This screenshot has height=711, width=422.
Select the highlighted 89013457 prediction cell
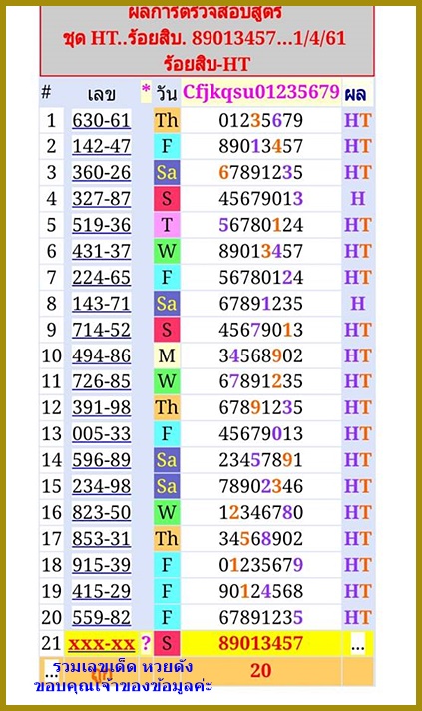pyautogui.click(x=260, y=643)
